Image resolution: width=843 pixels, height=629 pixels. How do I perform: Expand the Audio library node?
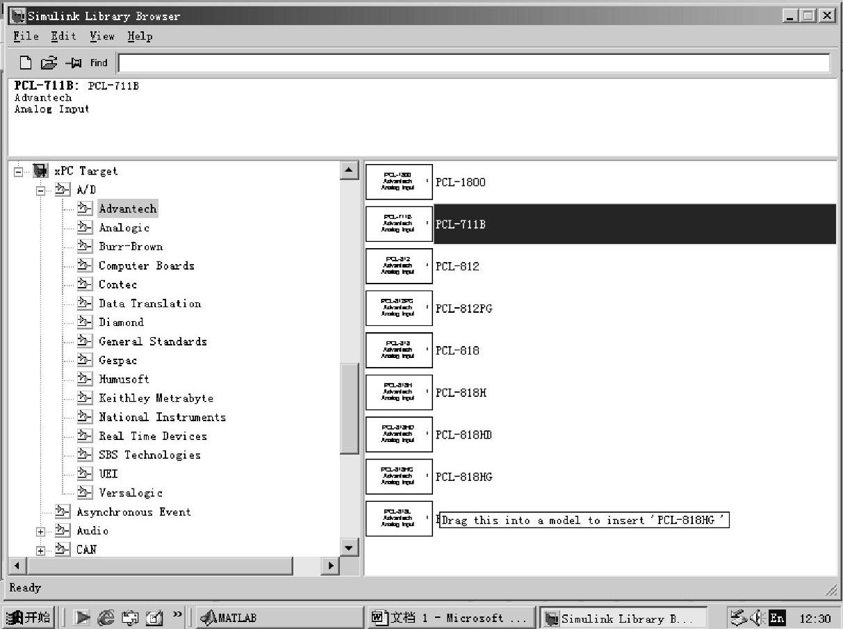[x=41, y=532]
